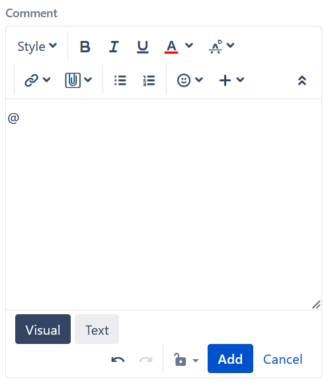
Task: Toggle italic formatting
Action: point(114,46)
